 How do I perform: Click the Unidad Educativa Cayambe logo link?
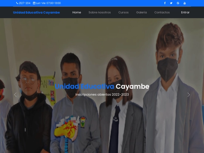(x=36, y=12)
